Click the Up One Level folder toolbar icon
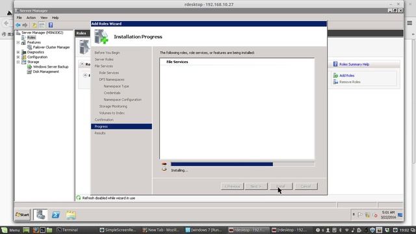The image size is (416, 234). (34, 25)
